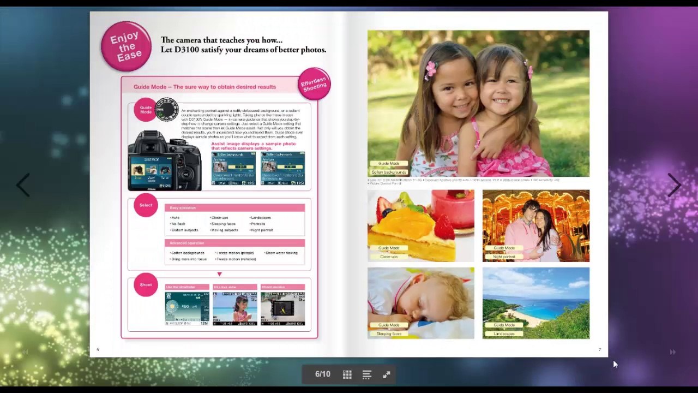Viewport: 698px width, 393px height.
Task: Click the right assist screen sample image
Action: tap(282, 169)
